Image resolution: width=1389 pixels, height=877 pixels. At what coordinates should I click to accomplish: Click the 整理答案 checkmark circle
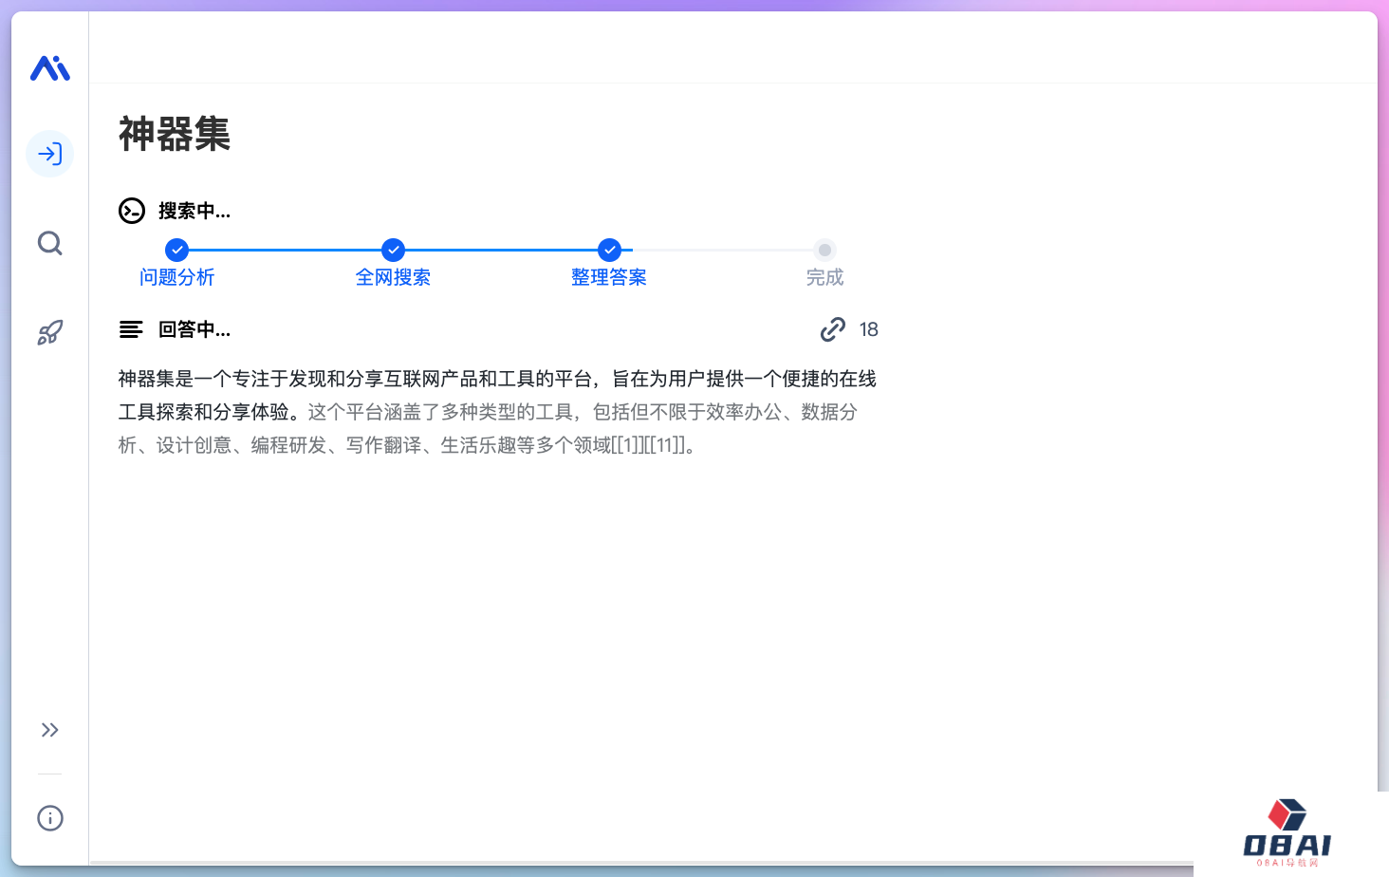pos(609,250)
